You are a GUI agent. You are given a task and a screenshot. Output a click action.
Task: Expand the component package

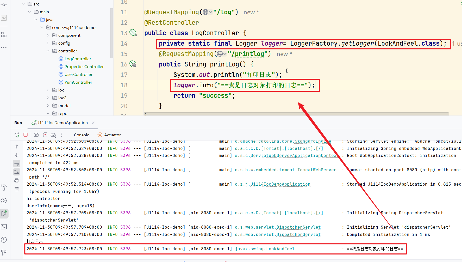coord(48,35)
